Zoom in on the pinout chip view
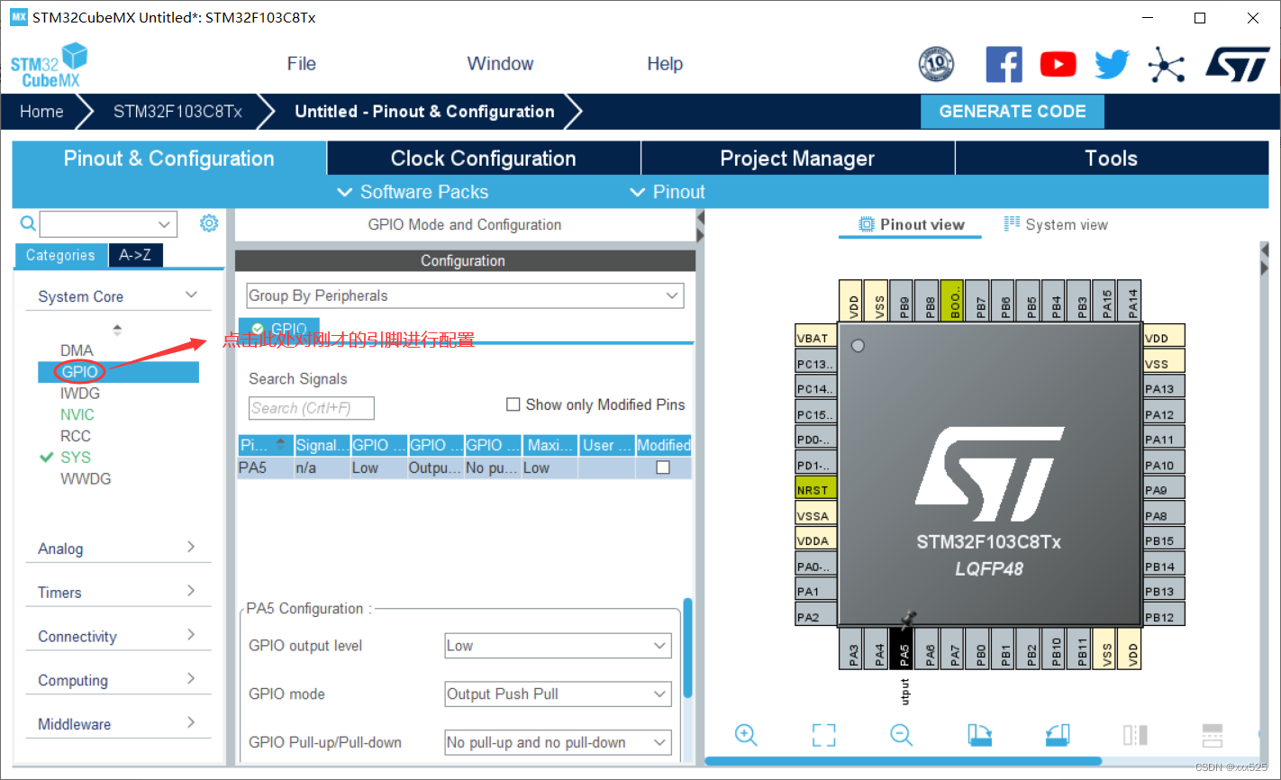 pyautogui.click(x=746, y=735)
